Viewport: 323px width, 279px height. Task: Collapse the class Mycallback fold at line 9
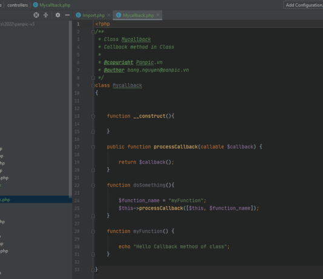pos(93,86)
